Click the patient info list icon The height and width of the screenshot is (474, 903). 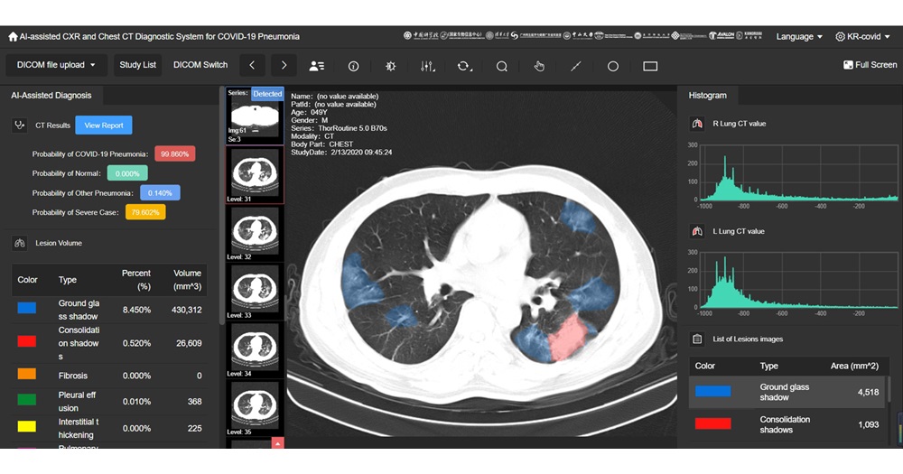(316, 66)
